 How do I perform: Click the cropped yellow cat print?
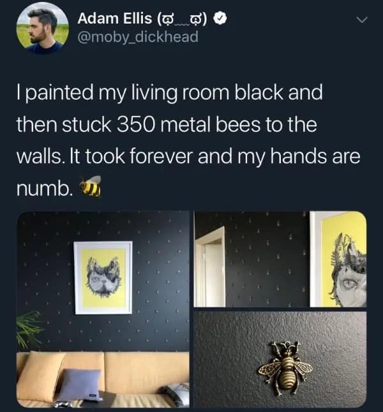click(x=340, y=259)
